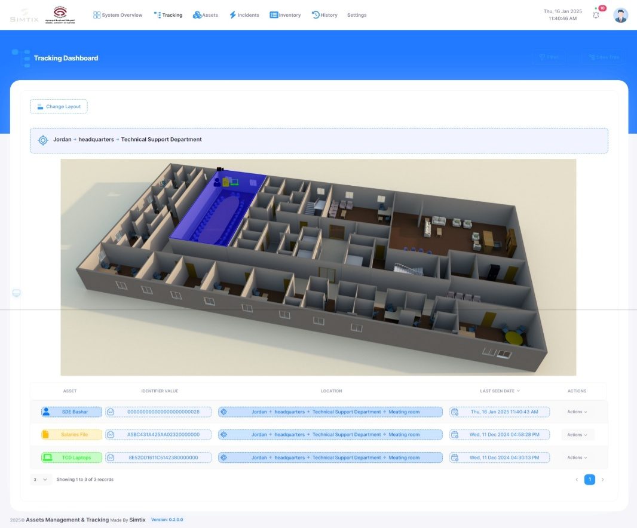
Task: Open Actions dropdown for SDE Bashar
Action: click(x=577, y=412)
